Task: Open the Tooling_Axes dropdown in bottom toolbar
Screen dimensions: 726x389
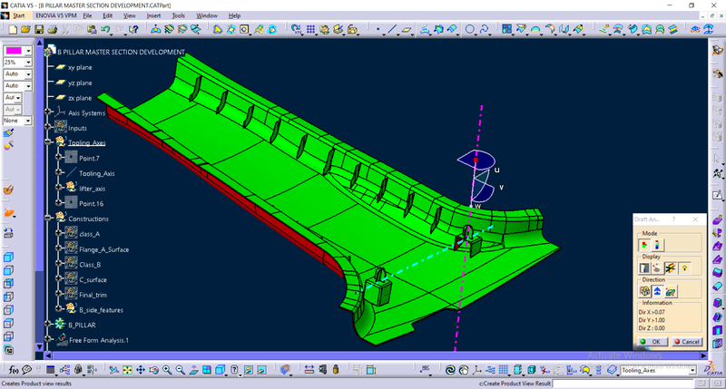Action: click(x=692, y=370)
